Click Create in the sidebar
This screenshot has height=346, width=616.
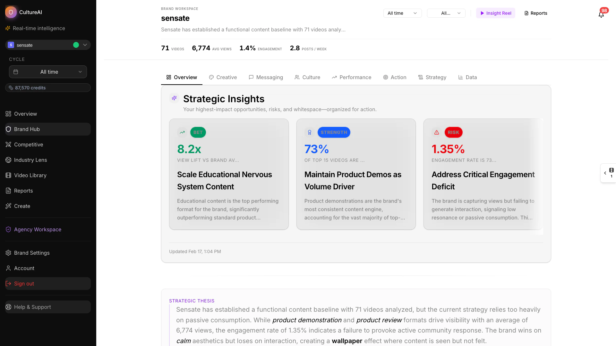tap(22, 206)
